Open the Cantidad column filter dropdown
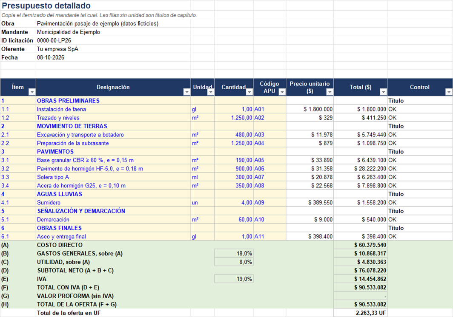The image size is (453, 317). [249, 92]
